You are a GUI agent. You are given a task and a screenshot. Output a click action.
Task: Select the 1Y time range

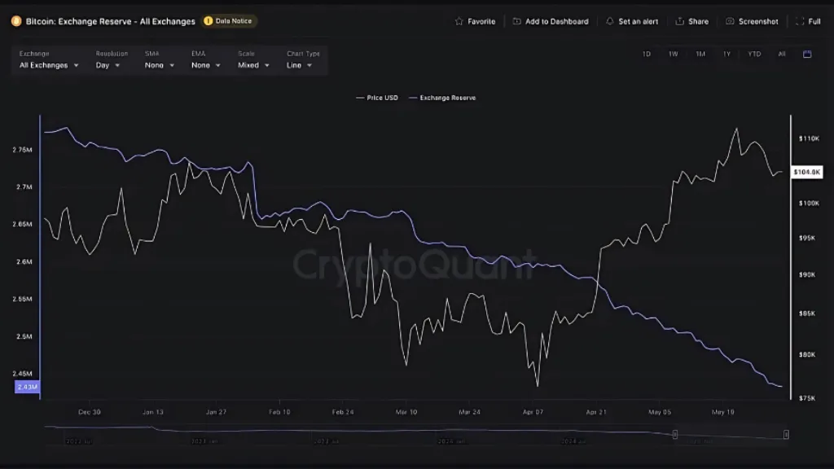point(726,54)
